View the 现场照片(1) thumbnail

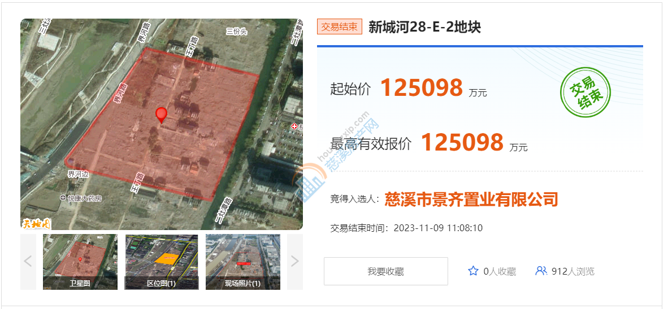(243, 262)
